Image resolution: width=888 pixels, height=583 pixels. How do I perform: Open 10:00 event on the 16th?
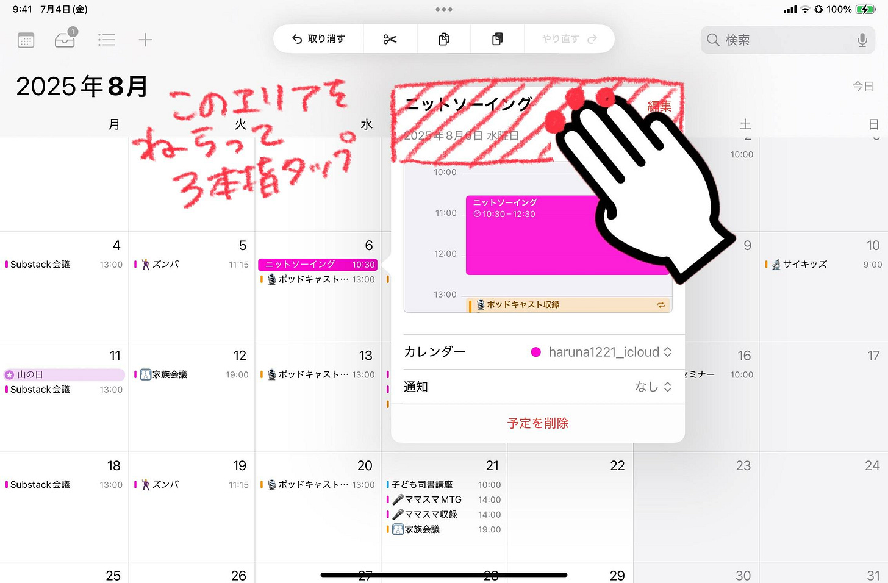(x=718, y=374)
